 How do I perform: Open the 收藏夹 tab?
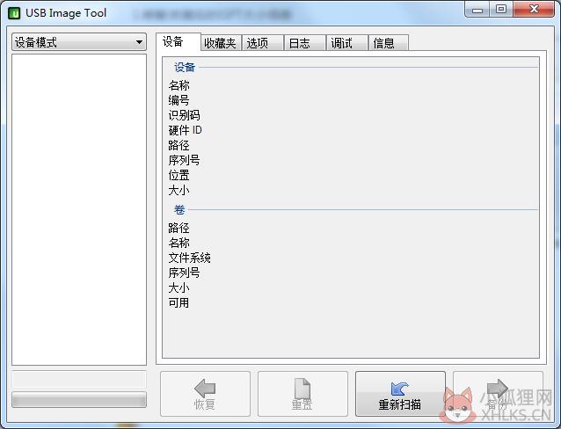pyautogui.click(x=221, y=43)
